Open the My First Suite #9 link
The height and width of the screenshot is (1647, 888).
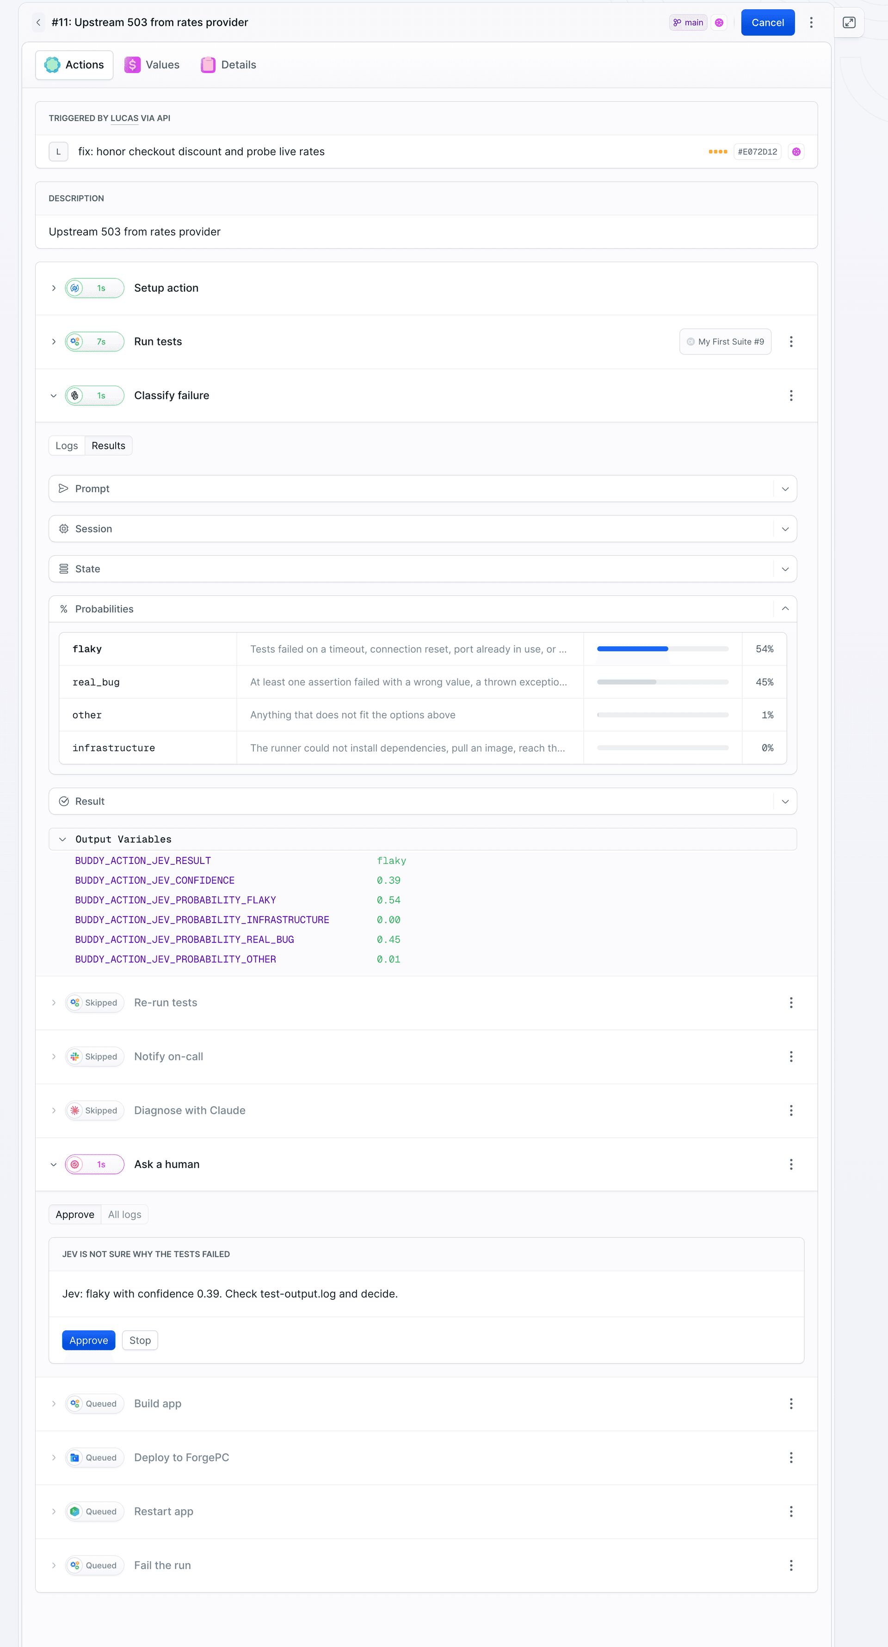pyautogui.click(x=725, y=342)
